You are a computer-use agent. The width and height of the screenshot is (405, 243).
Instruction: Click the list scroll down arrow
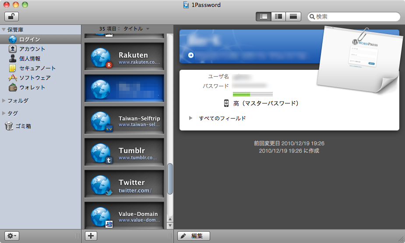pos(170,225)
